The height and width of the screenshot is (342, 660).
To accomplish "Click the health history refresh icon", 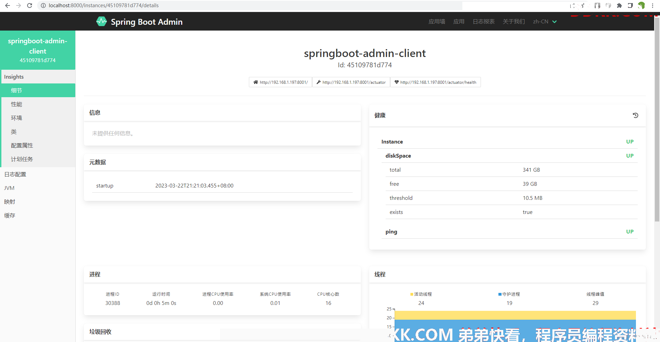I will tap(636, 115).
